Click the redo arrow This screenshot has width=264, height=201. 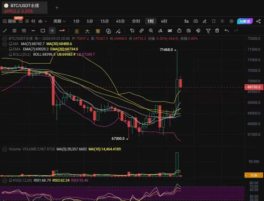(236, 31)
